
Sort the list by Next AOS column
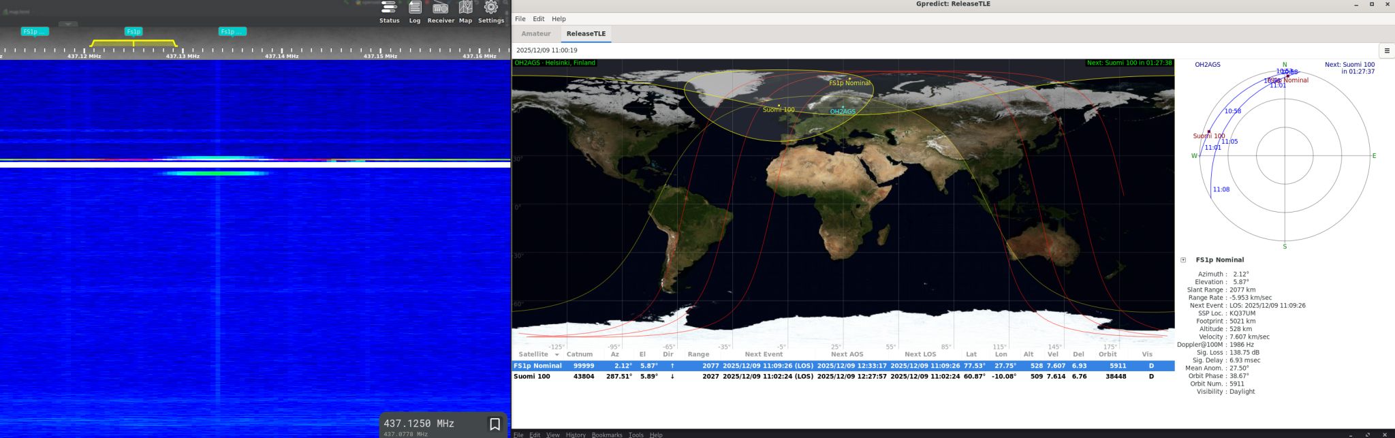847,354
